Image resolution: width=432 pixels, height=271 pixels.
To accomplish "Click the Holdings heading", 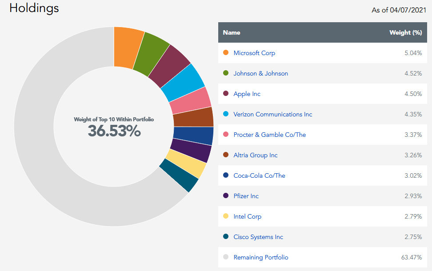I will click(x=34, y=8).
